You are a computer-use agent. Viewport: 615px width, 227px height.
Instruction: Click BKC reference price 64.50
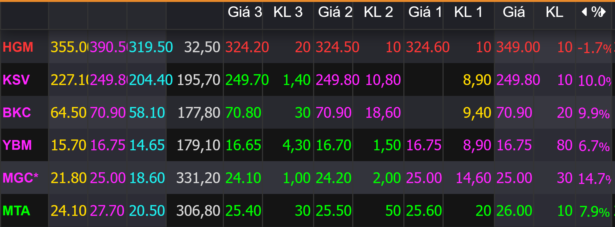[x=69, y=113]
